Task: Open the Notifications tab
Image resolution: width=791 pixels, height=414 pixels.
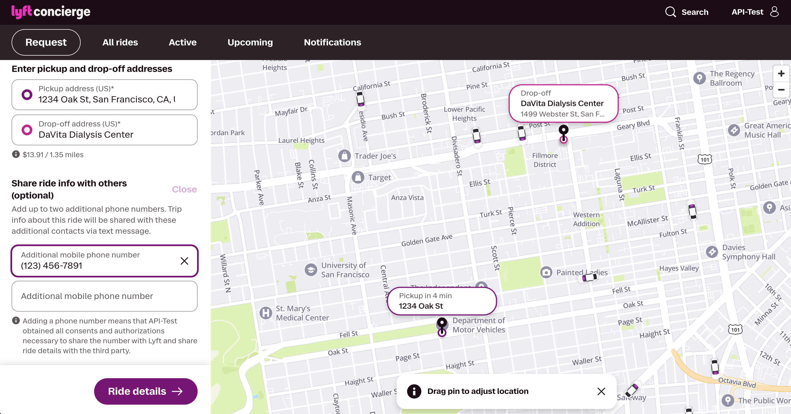Action: tap(332, 42)
